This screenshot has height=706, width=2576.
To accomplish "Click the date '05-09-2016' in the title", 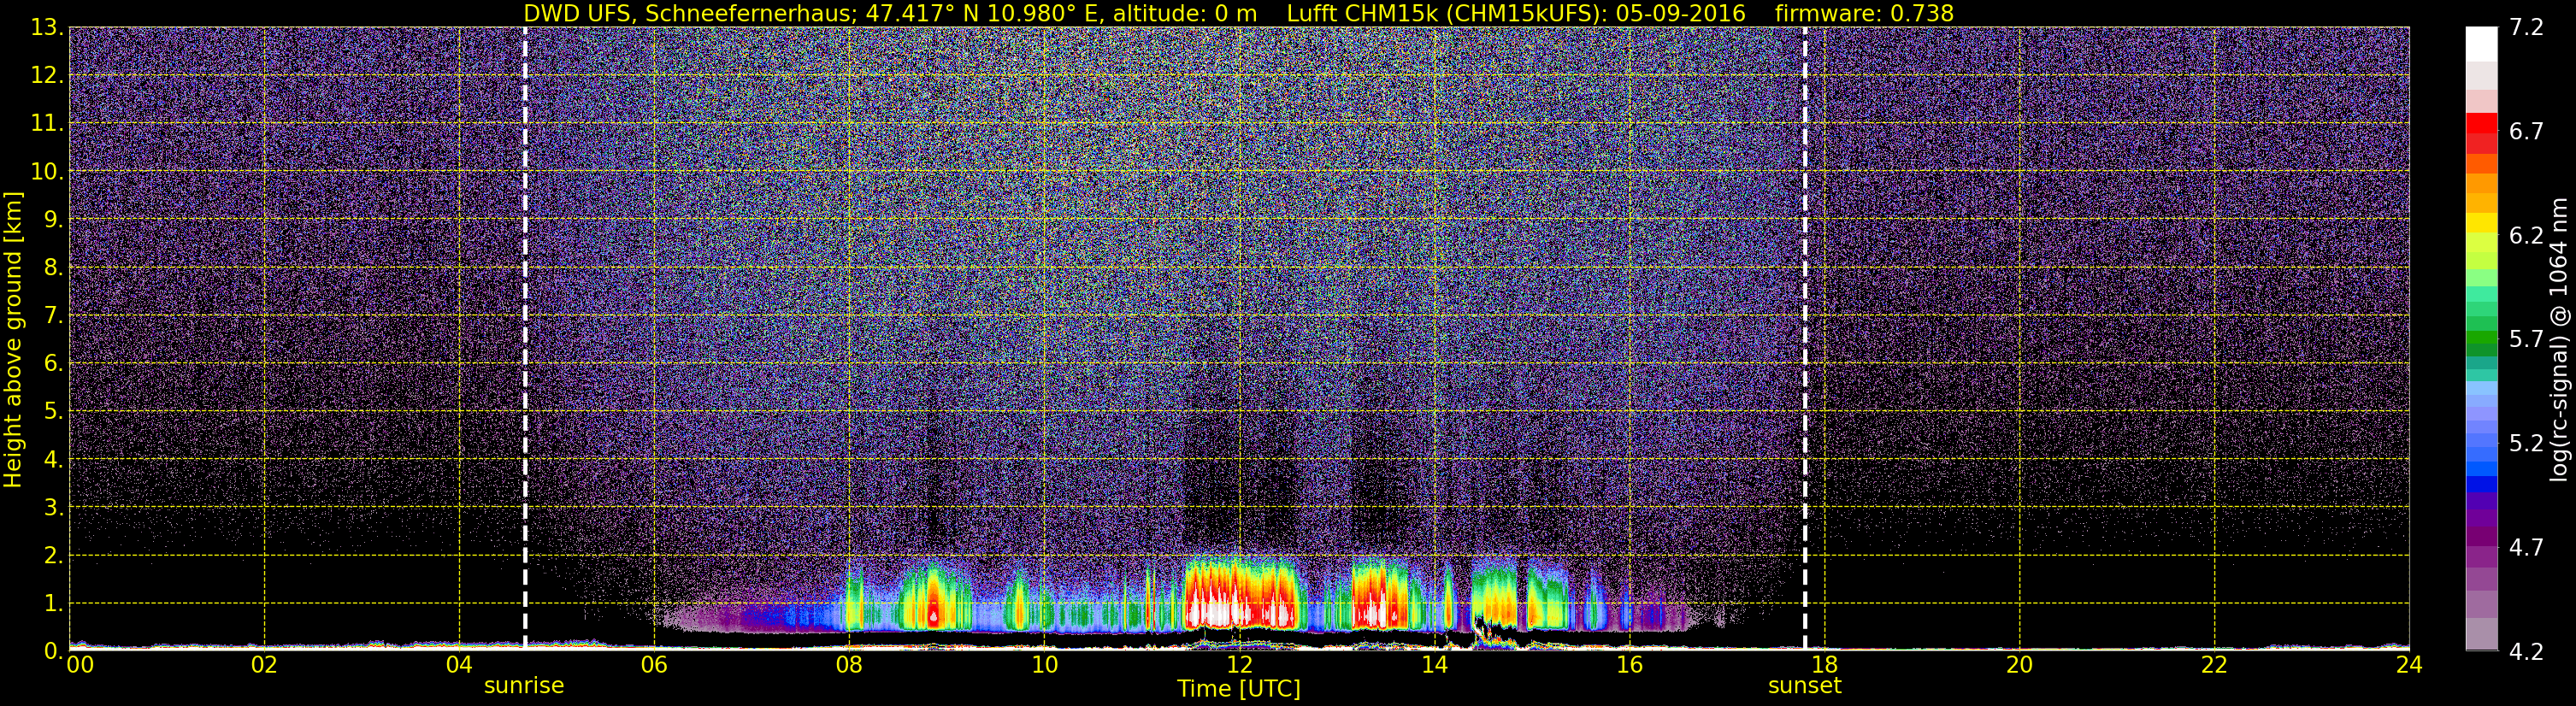I will tap(1680, 13).
